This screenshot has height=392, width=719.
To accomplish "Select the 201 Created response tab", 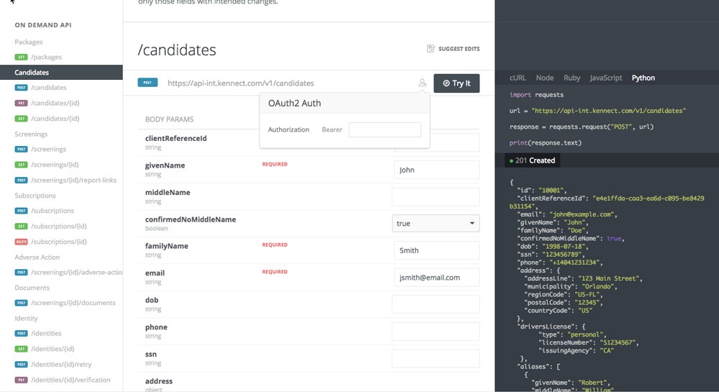I will pos(531,160).
